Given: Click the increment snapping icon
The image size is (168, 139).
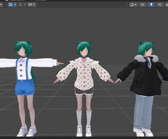Looking at the screenshot, I should (x=30, y=5).
